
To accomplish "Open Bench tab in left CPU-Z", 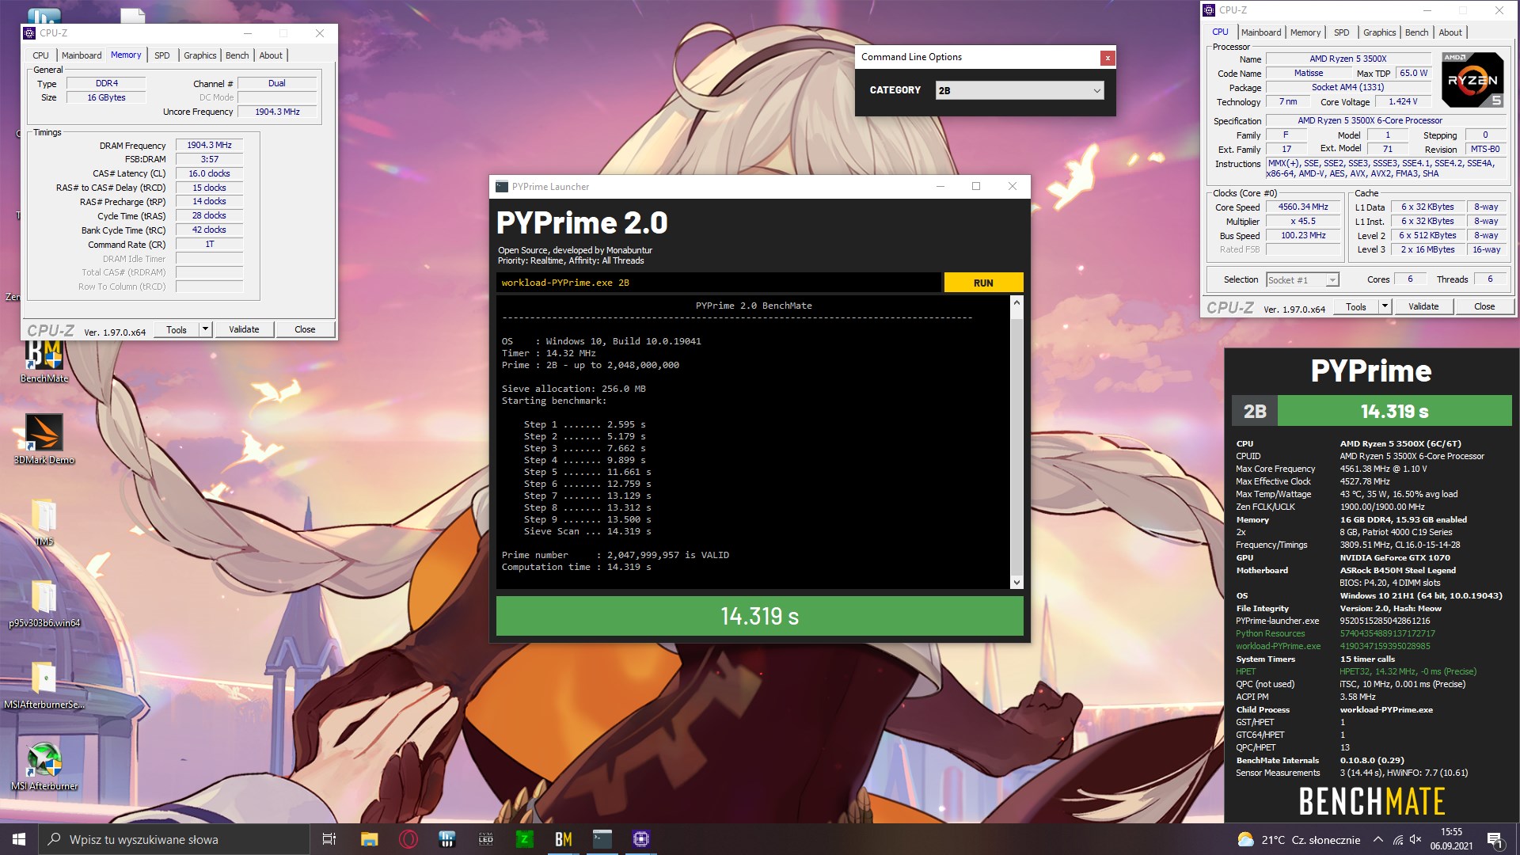I will 237,55.
